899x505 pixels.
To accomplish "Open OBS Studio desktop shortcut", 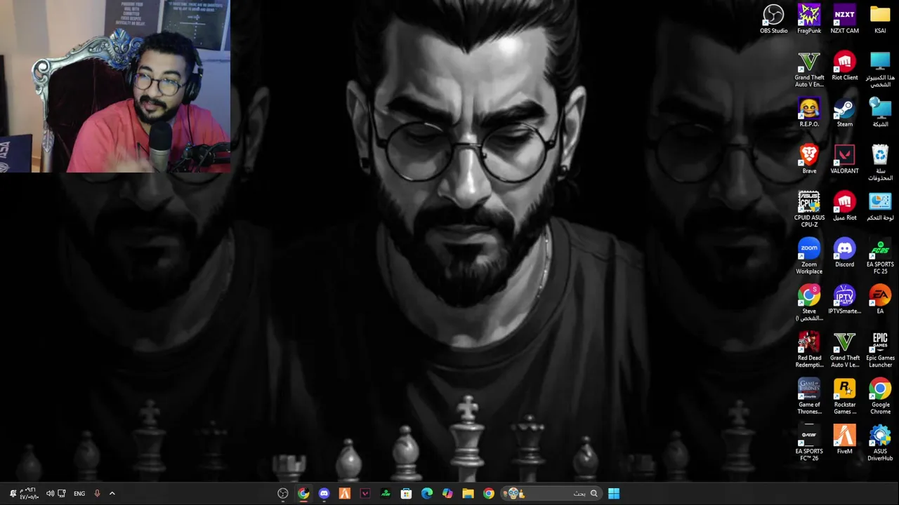I will (773, 19).
